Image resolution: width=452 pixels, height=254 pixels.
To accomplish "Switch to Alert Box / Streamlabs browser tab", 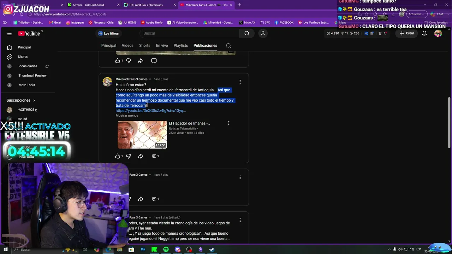I will tap(149, 5).
